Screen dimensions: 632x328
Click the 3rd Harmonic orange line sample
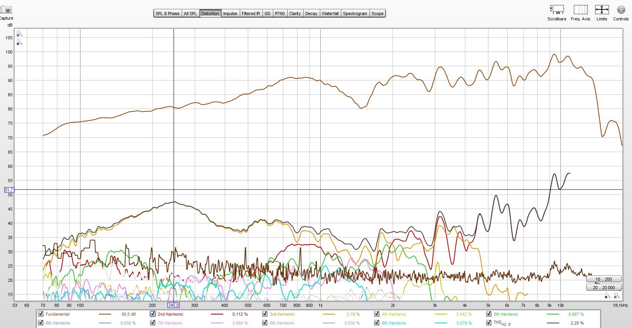pos(329,314)
